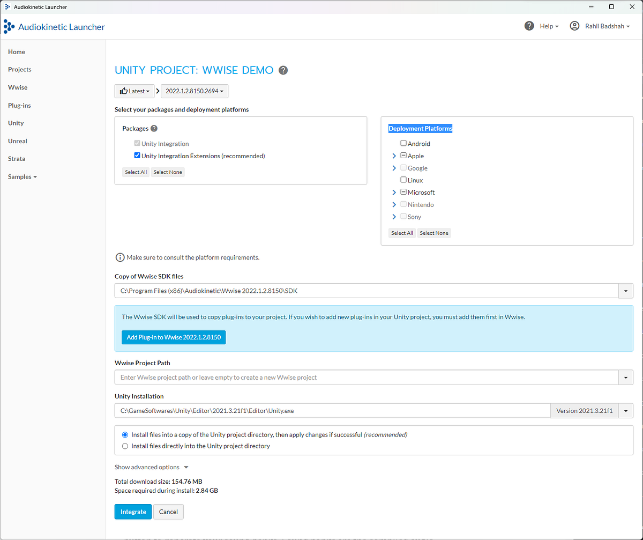Click the Audiokinetic Launcher logo icon
The height and width of the screenshot is (540, 643).
(x=9, y=26)
